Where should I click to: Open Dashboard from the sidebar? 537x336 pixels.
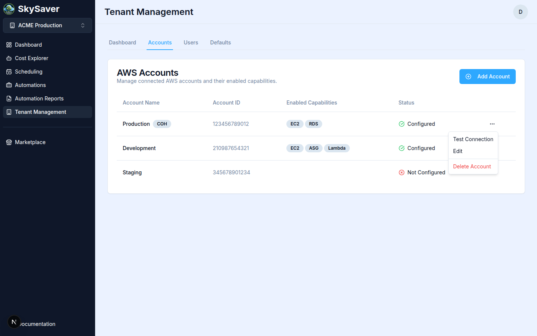[47, 45]
